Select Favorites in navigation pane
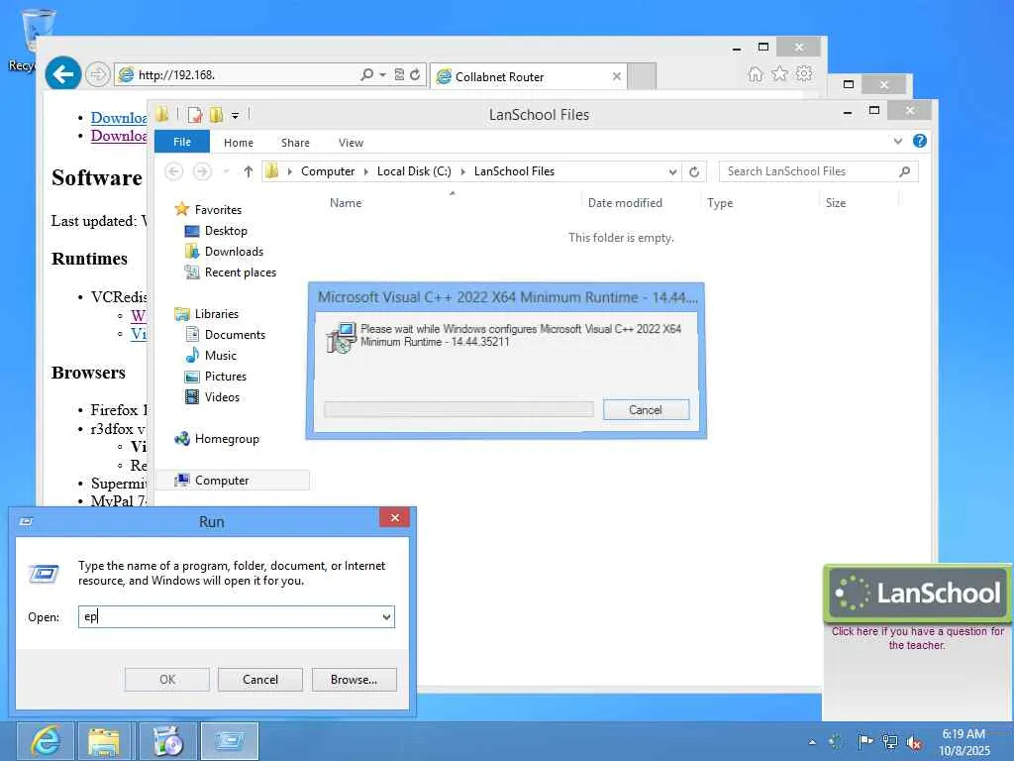The width and height of the screenshot is (1014, 761). [x=218, y=210]
